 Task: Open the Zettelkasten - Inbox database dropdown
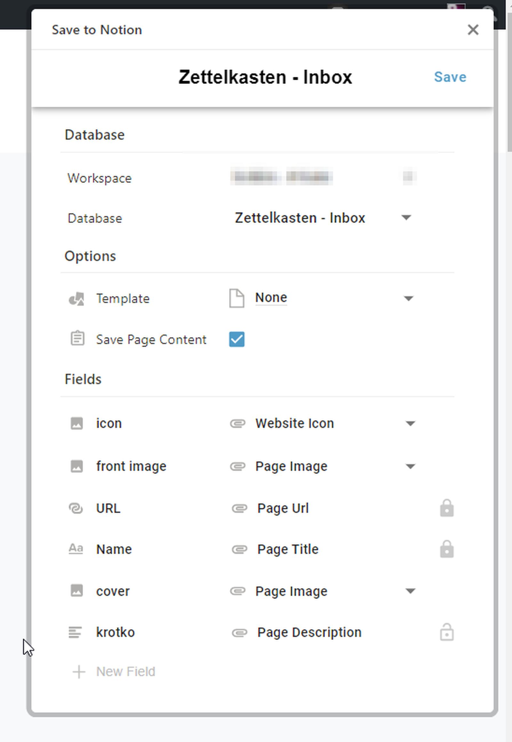[x=407, y=218]
